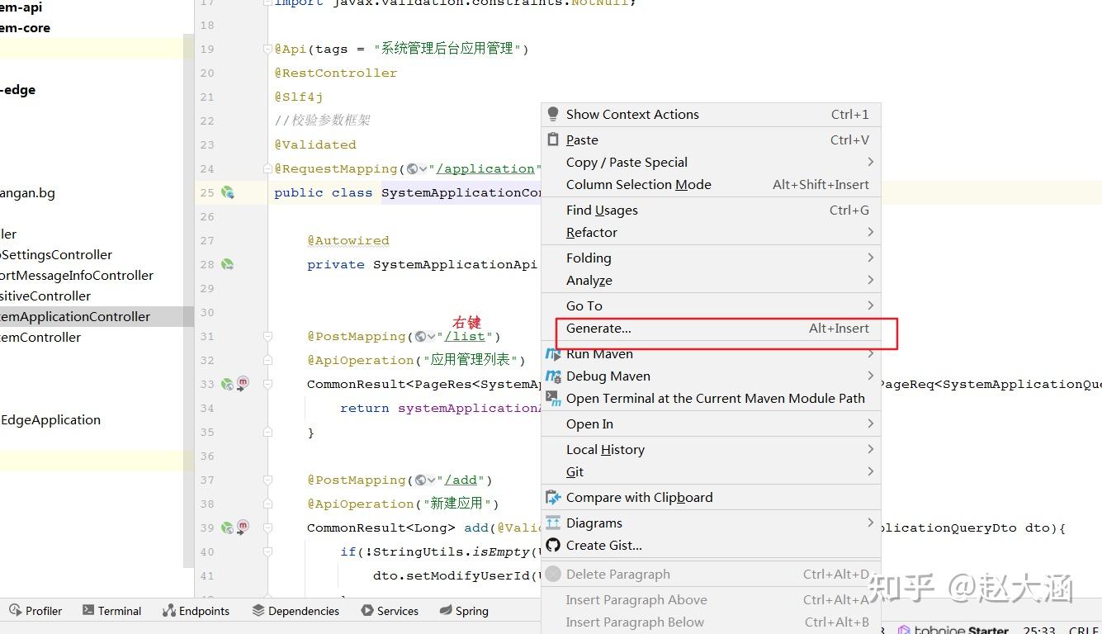The width and height of the screenshot is (1102, 634).
Task: Select Delete Paragraph menu entry
Action: 711,575
